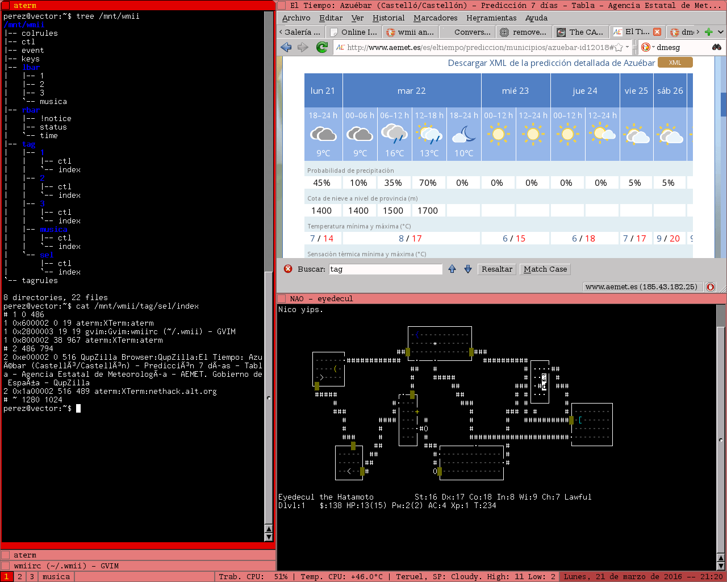Click Tuesday 18-24h moon icon

pyautogui.click(x=463, y=134)
